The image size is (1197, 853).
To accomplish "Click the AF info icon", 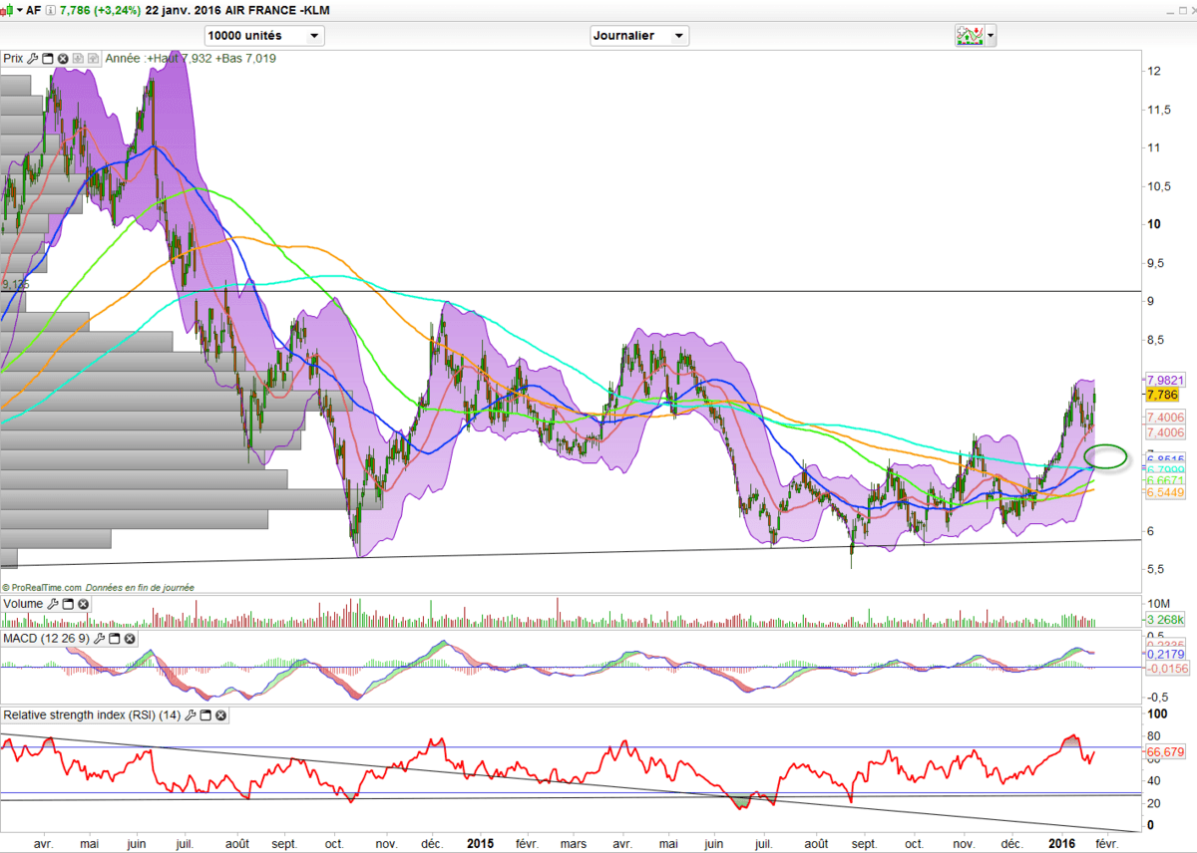I will coord(50,10).
